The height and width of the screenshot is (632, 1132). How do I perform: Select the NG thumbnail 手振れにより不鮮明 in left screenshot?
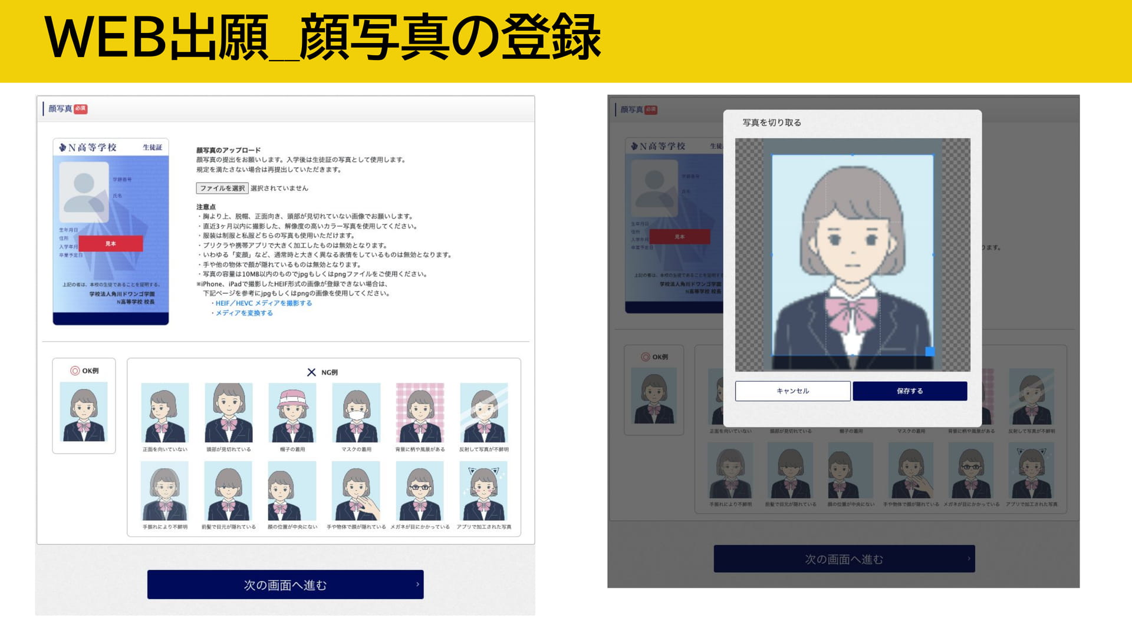[x=165, y=491]
